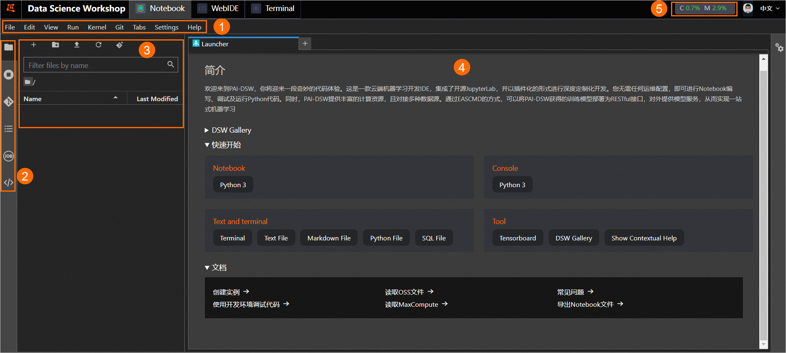Open property inspector gear icon on right sidebar
This screenshot has height=353, width=786.
coord(779,48)
